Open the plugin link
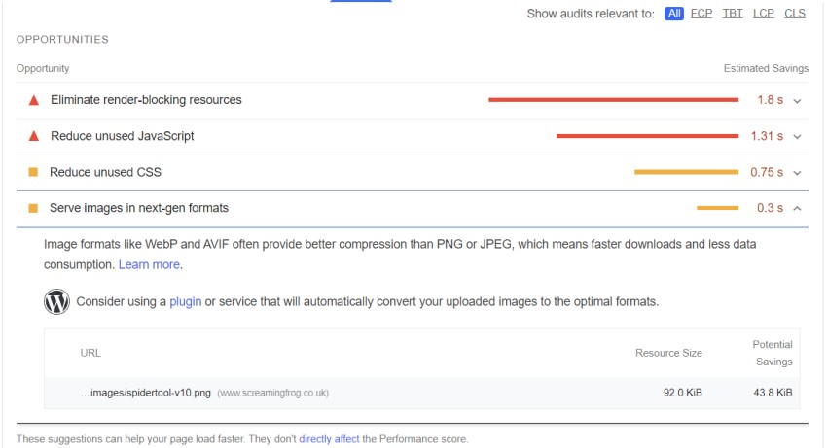 (185, 301)
